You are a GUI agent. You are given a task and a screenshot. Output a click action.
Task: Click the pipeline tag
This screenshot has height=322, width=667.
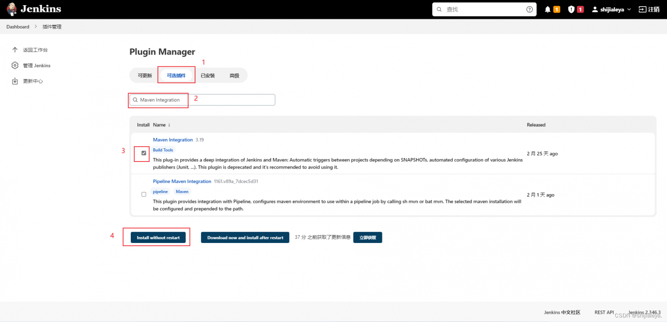[160, 191]
